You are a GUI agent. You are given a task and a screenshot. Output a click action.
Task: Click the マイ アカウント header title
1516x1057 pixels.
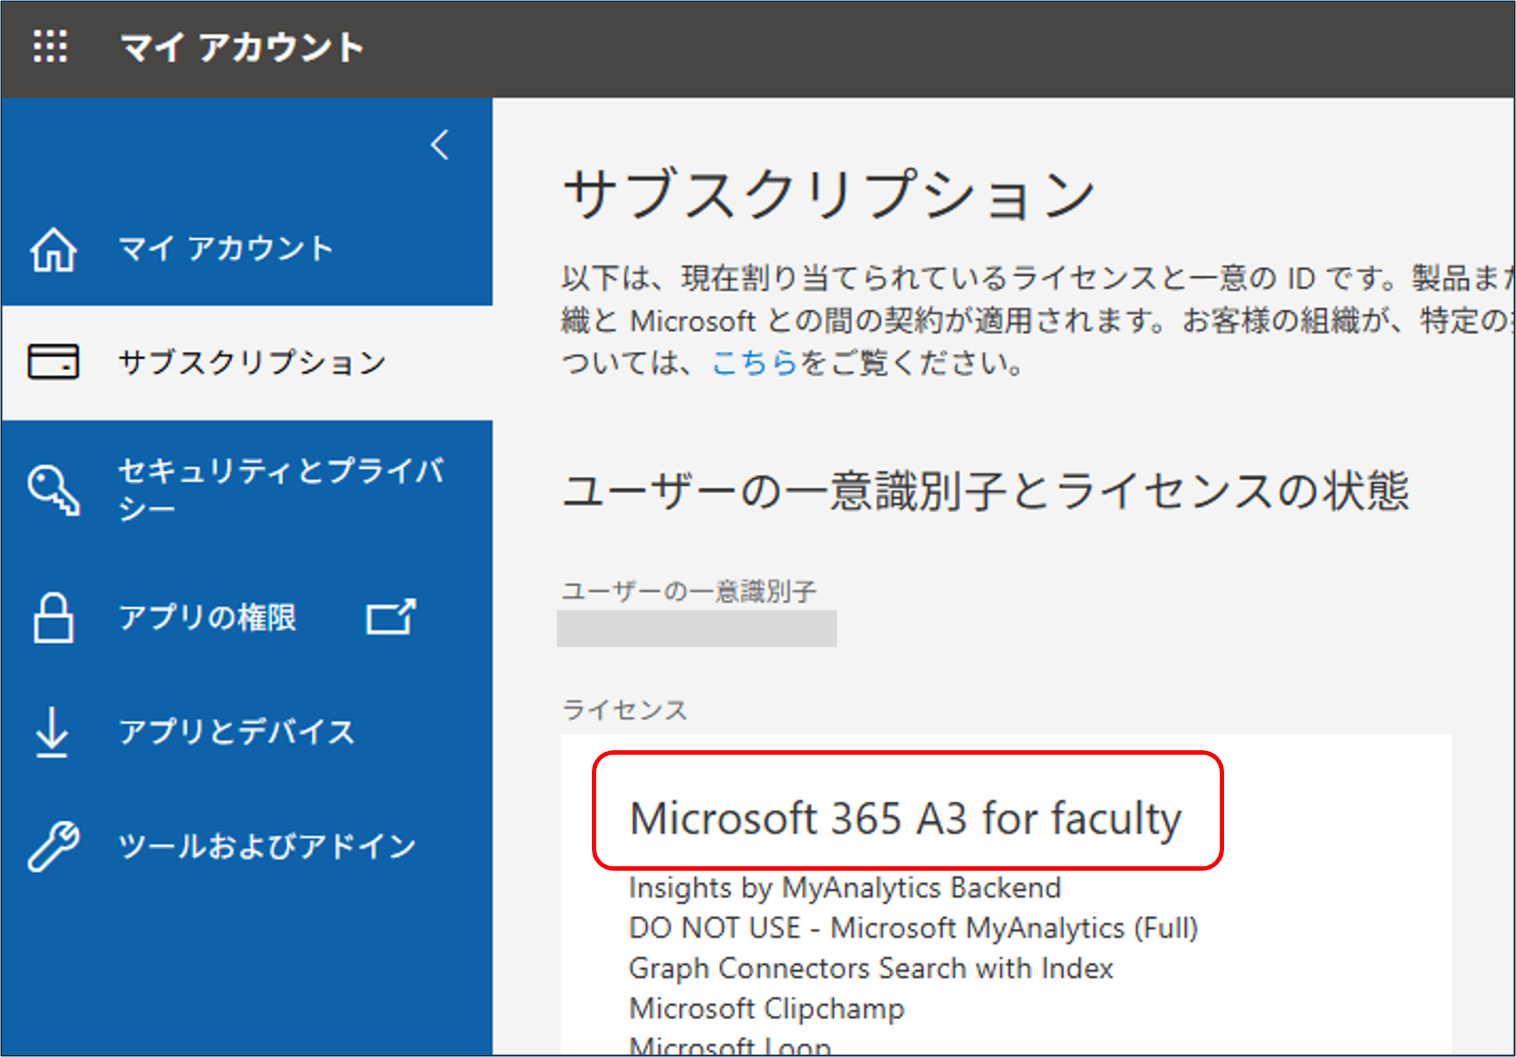[242, 48]
